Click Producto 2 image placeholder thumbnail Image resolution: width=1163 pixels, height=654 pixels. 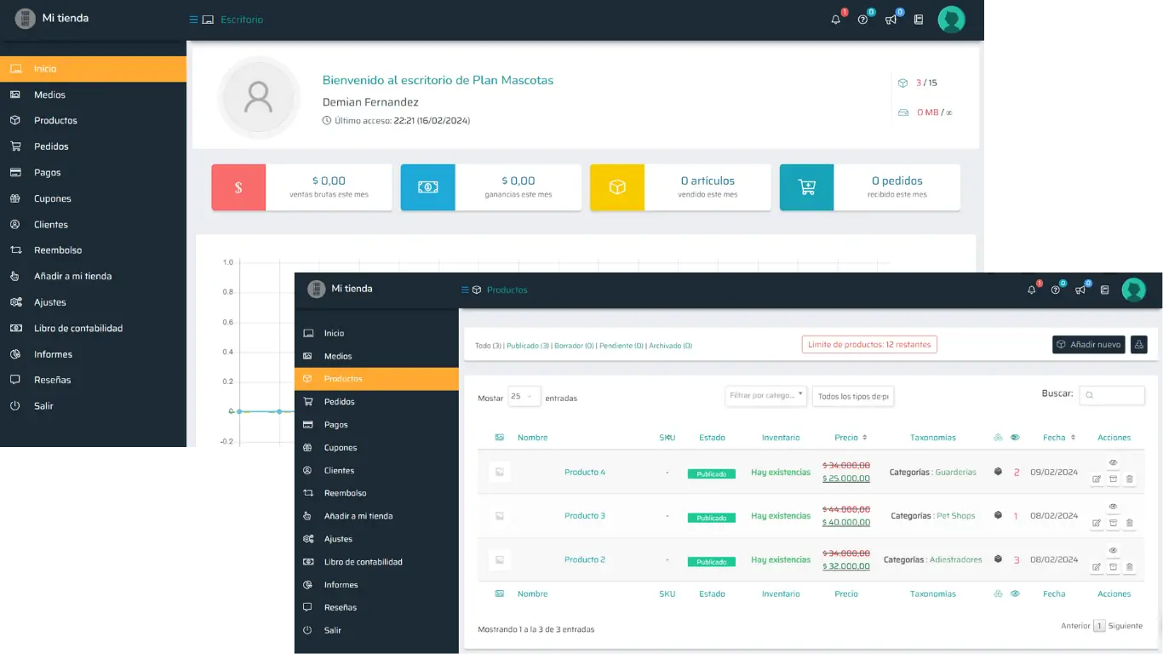(500, 559)
